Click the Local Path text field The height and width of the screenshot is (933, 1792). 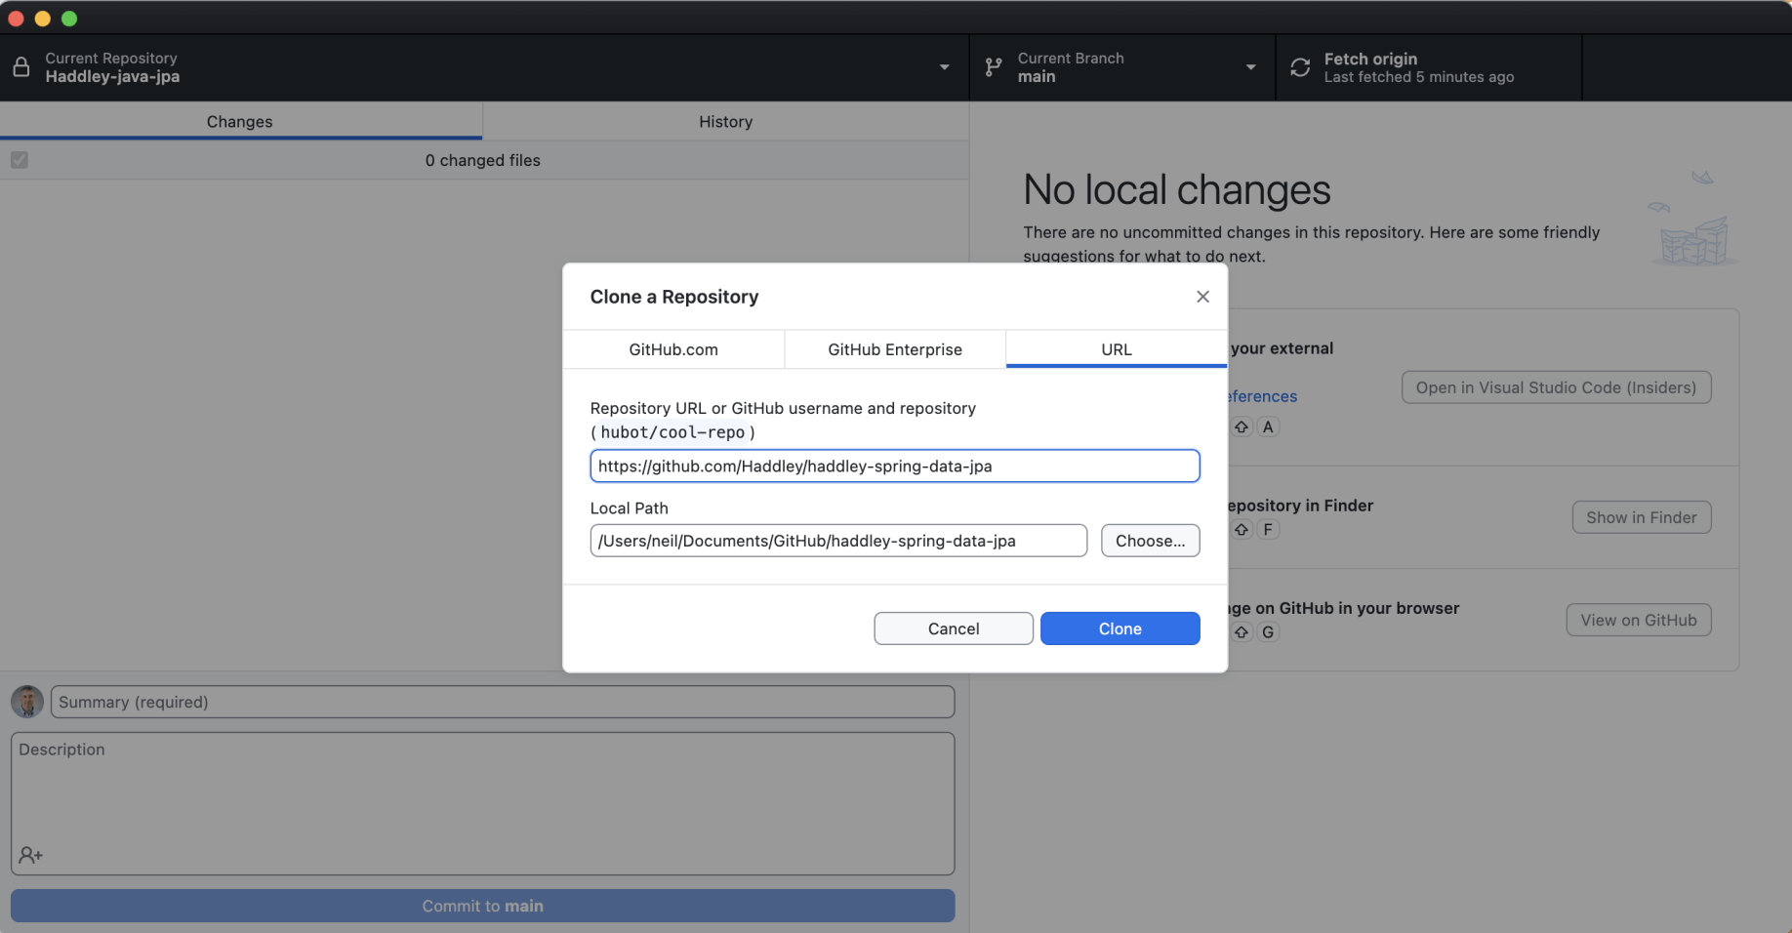[838, 541]
